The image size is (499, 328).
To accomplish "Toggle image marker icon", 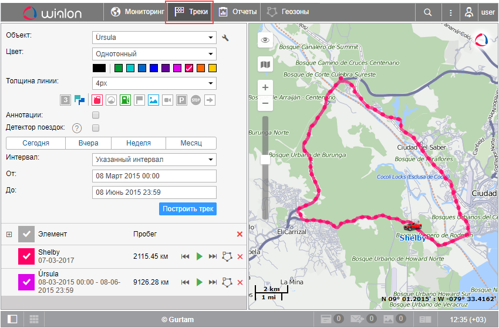I will 153,100.
